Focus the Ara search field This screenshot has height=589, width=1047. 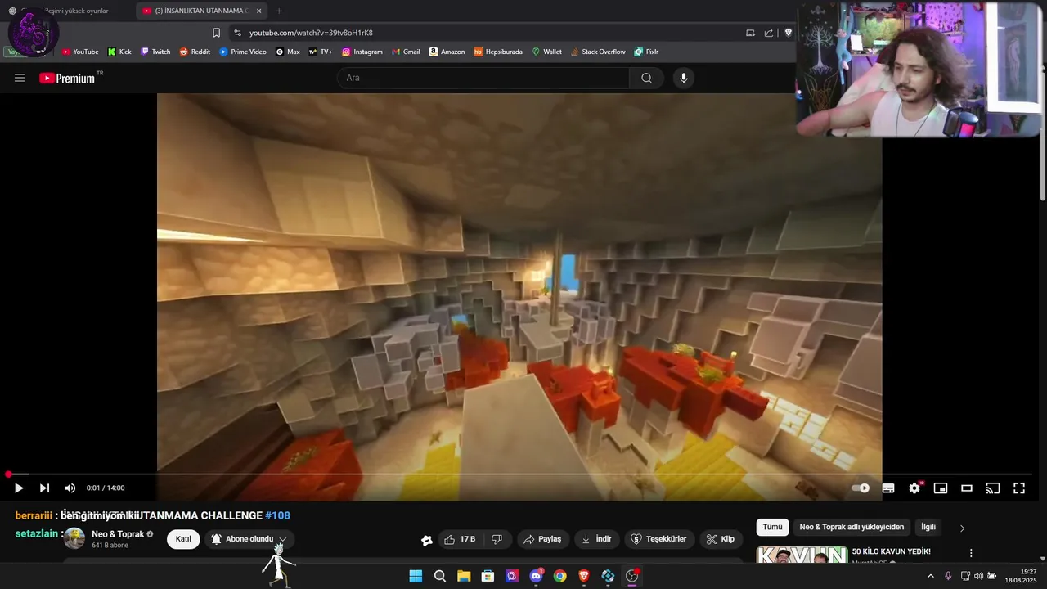pos(483,78)
